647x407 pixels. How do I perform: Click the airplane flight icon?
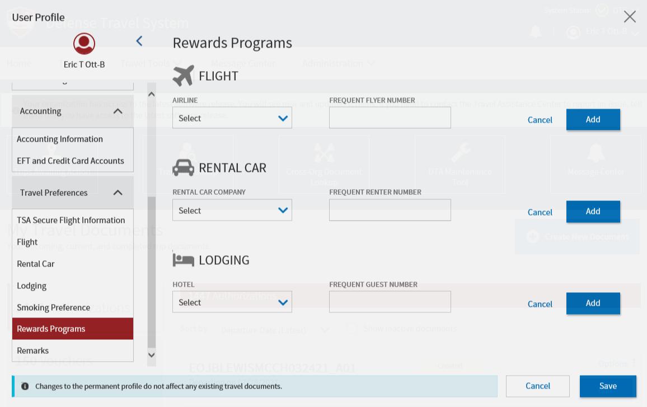click(183, 76)
